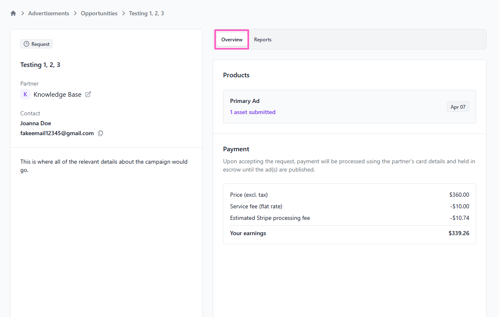Open the '1 asset submitted' link
This screenshot has height=317, width=499.
click(252, 112)
